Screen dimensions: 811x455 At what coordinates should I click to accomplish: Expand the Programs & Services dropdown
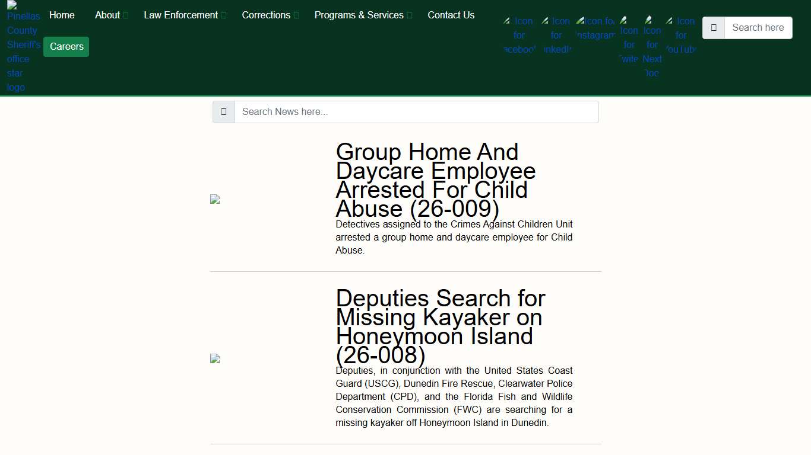tap(362, 15)
